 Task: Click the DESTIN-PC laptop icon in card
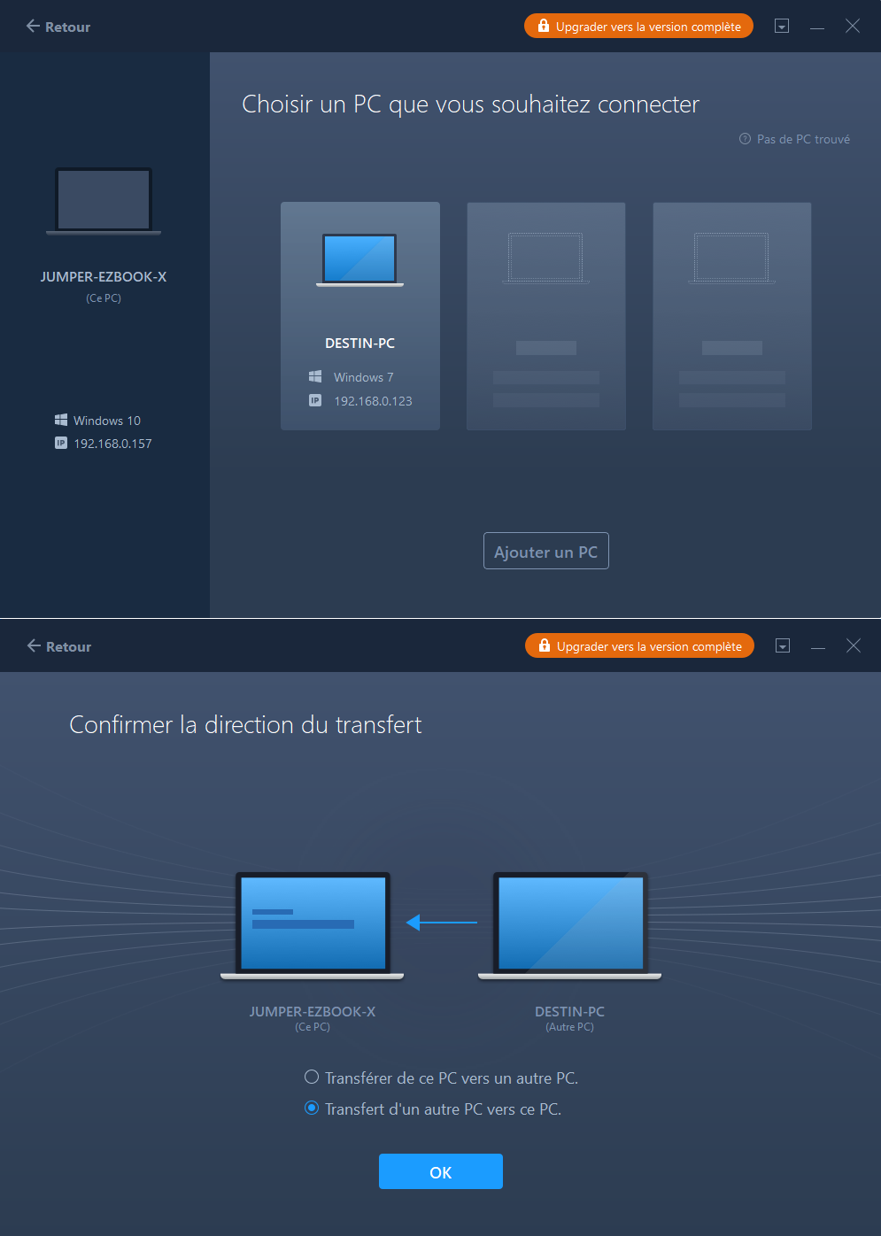tap(359, 260)
